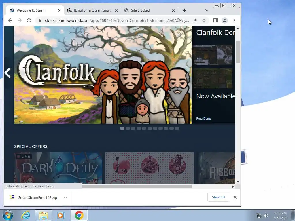Click the address bar URL
Viewport: 295px width, 221px height.
pos(117,20)
